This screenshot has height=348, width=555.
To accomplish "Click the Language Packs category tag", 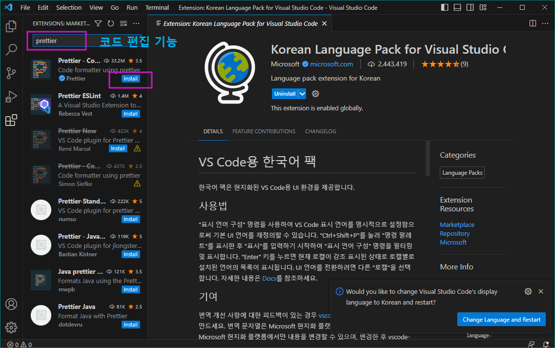I will pos(462,172).
